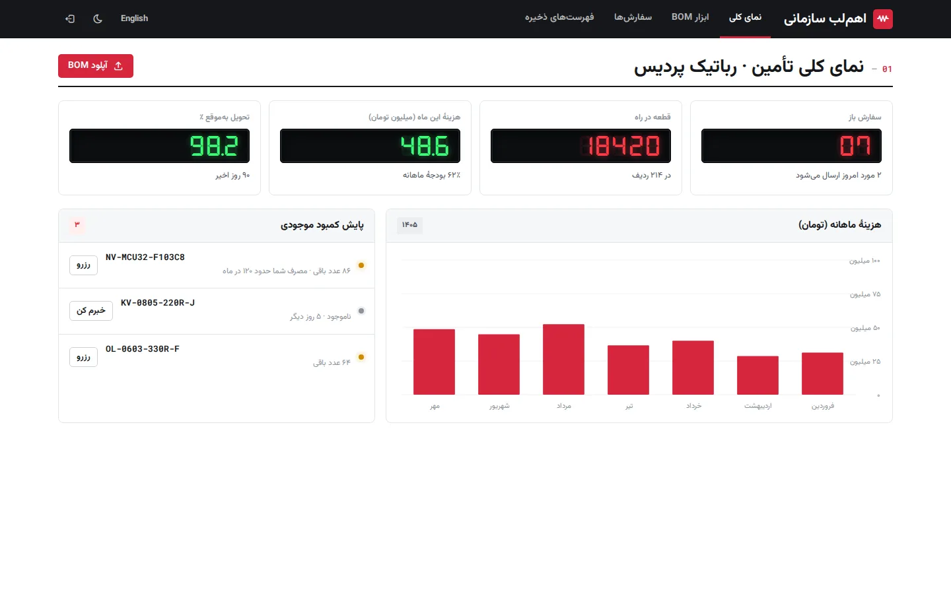Image resolution: width=951 pixels, height=594 pixels.
Task: Click the monthly cost display 48.6
Action: point(370,146)
